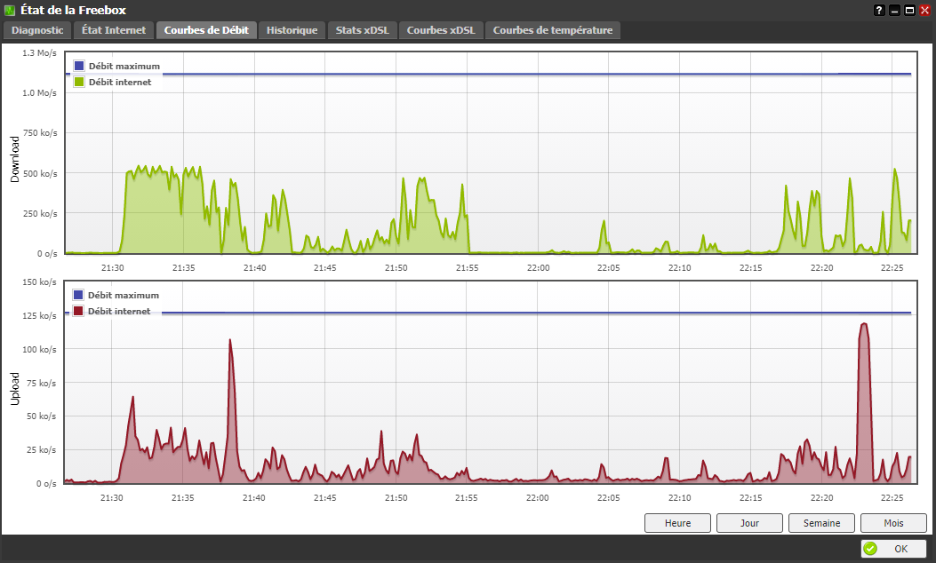The height and width of the screenshot is (563, 936).
Task: Click Débit internet label in Download legend
Action: (120, 83)
